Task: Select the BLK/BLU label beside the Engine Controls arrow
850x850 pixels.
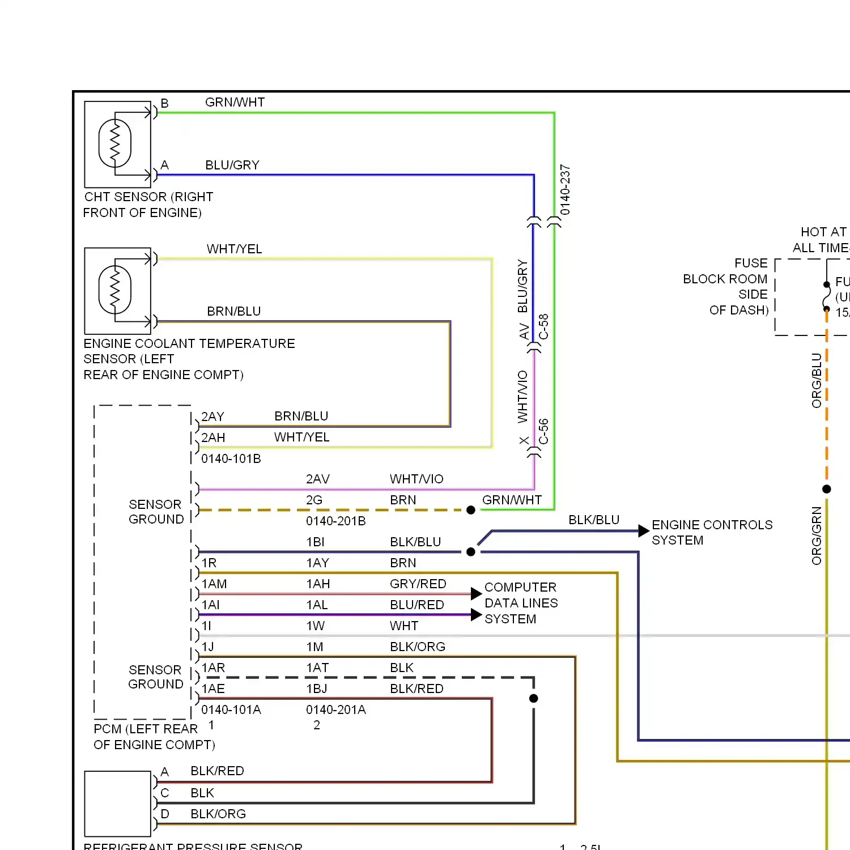Action: pyautogui.click(x=594, y=520)
